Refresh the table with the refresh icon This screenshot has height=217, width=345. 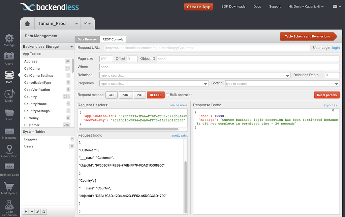(x=44, y=212)
